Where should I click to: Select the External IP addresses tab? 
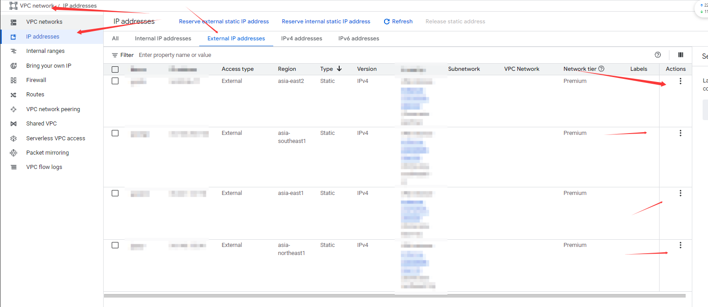coord(236,39)
